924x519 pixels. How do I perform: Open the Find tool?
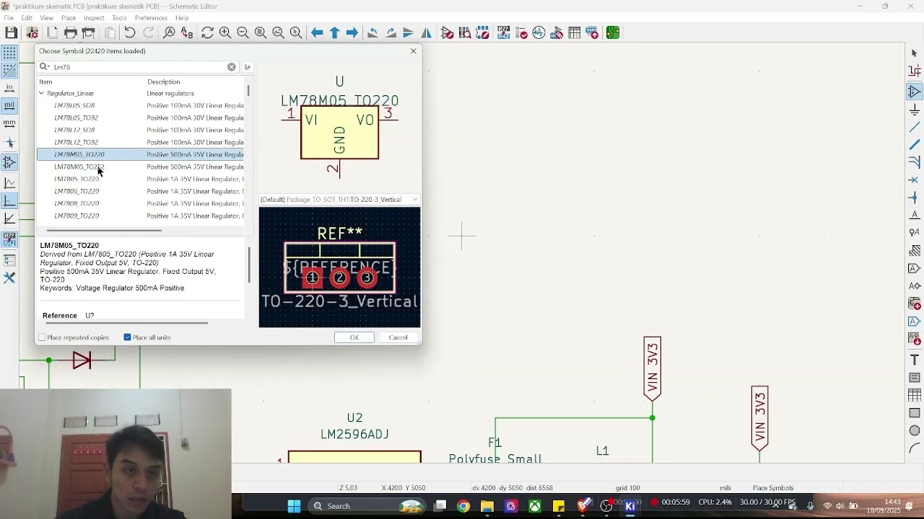coord(169,33)
